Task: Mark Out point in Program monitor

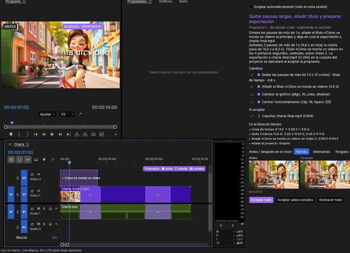Action: [x=27, y=134]
